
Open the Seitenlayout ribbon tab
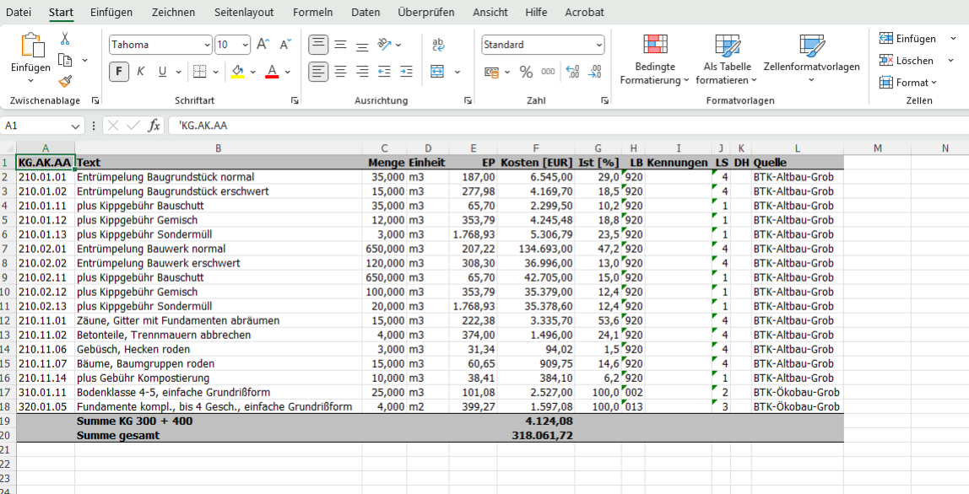pos(244,12)
